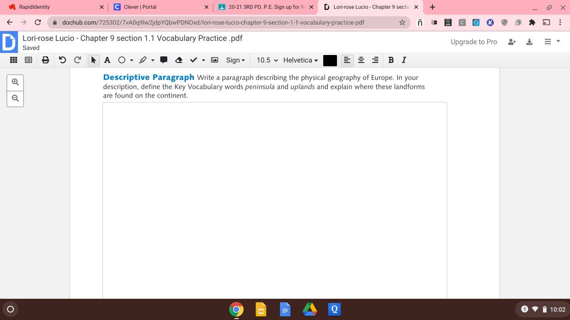Toggle italic formatting

click(404, 60)
